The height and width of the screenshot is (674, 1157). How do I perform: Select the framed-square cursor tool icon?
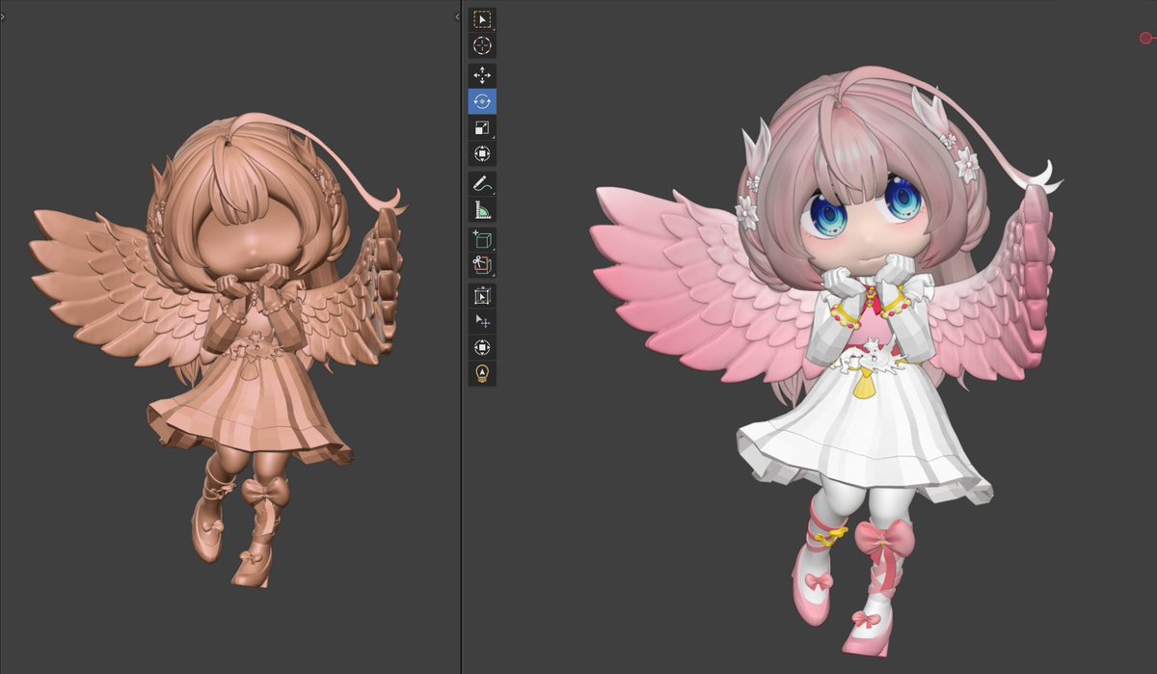[x=482, y=295]
